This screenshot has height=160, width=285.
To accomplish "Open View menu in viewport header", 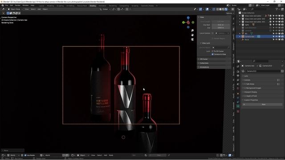I will point(27,9).
